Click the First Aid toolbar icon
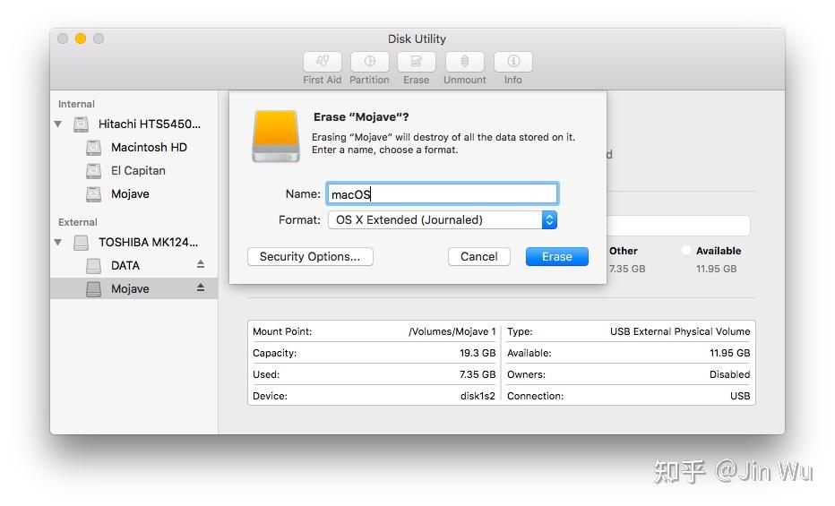The width and height of the screenshot is (835, 506). tap(323, 62)
